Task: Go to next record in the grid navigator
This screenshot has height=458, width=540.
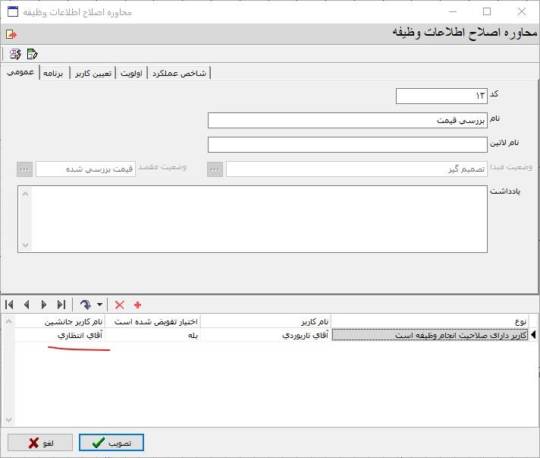Action: pos(43,305)
